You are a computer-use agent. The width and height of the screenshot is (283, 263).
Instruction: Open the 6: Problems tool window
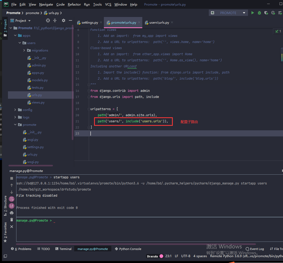(21, 249)
